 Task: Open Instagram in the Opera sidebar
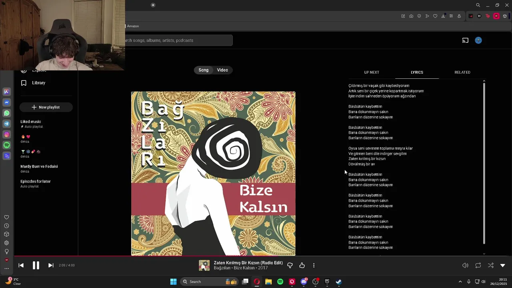coord(6,135)
